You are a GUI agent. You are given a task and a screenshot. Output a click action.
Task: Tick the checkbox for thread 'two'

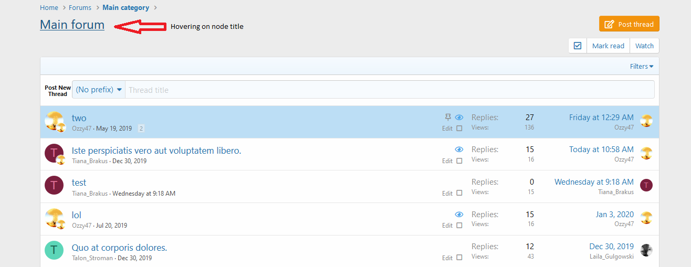[x=459, y=129]
